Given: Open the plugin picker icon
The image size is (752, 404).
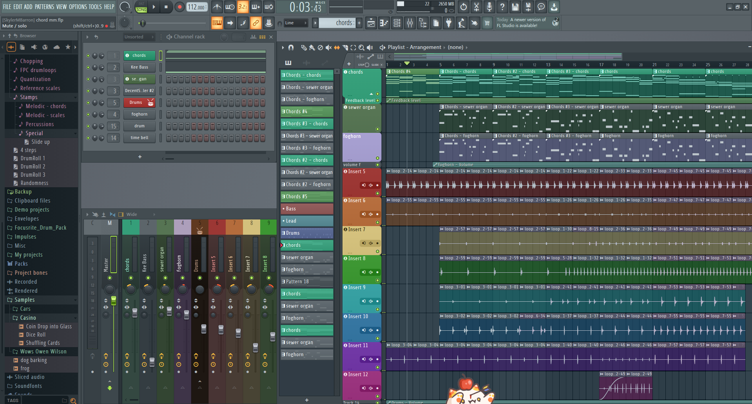Looking at the screenshot, I should (448, 23).
